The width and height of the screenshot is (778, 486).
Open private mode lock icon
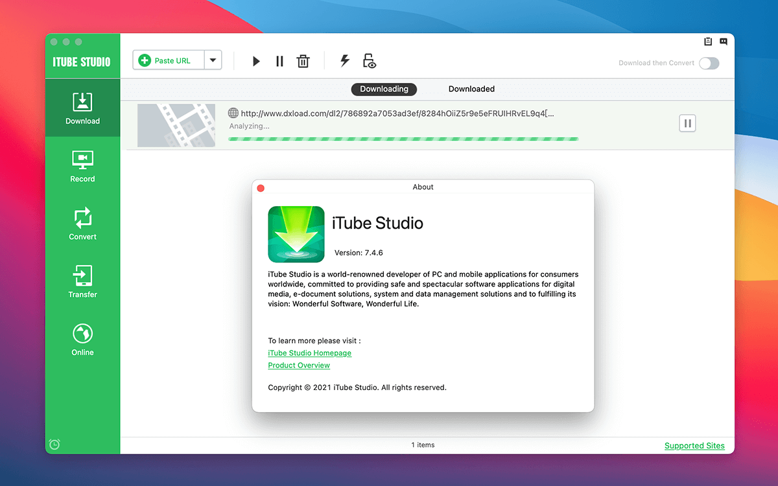coord(369,61)
